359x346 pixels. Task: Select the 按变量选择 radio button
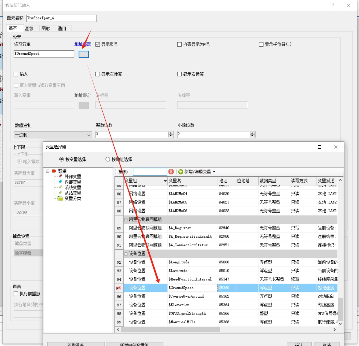click(x=62, y=159)
